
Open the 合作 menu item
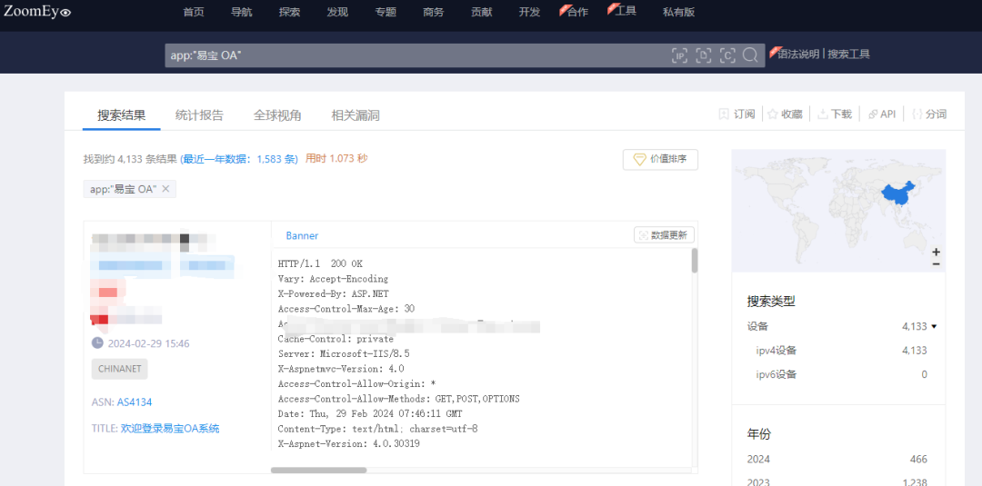coord(576,12)
